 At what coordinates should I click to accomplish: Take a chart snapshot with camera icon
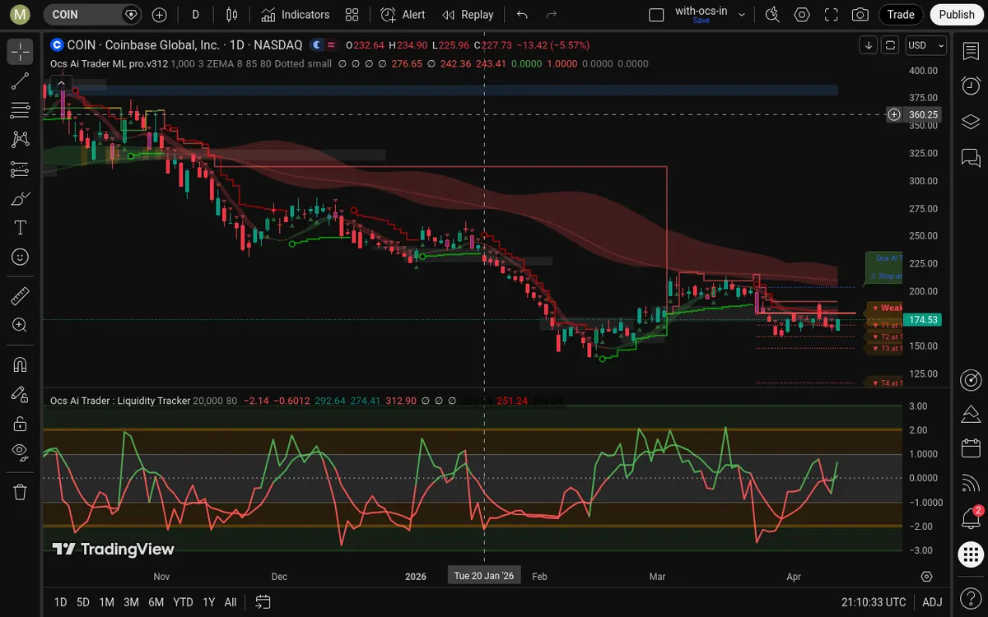860,15
